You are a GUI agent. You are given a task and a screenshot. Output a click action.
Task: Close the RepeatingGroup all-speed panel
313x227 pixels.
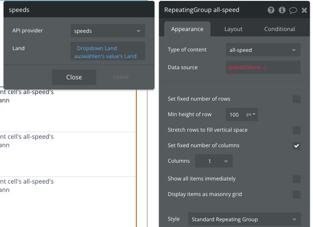[304, 10]
